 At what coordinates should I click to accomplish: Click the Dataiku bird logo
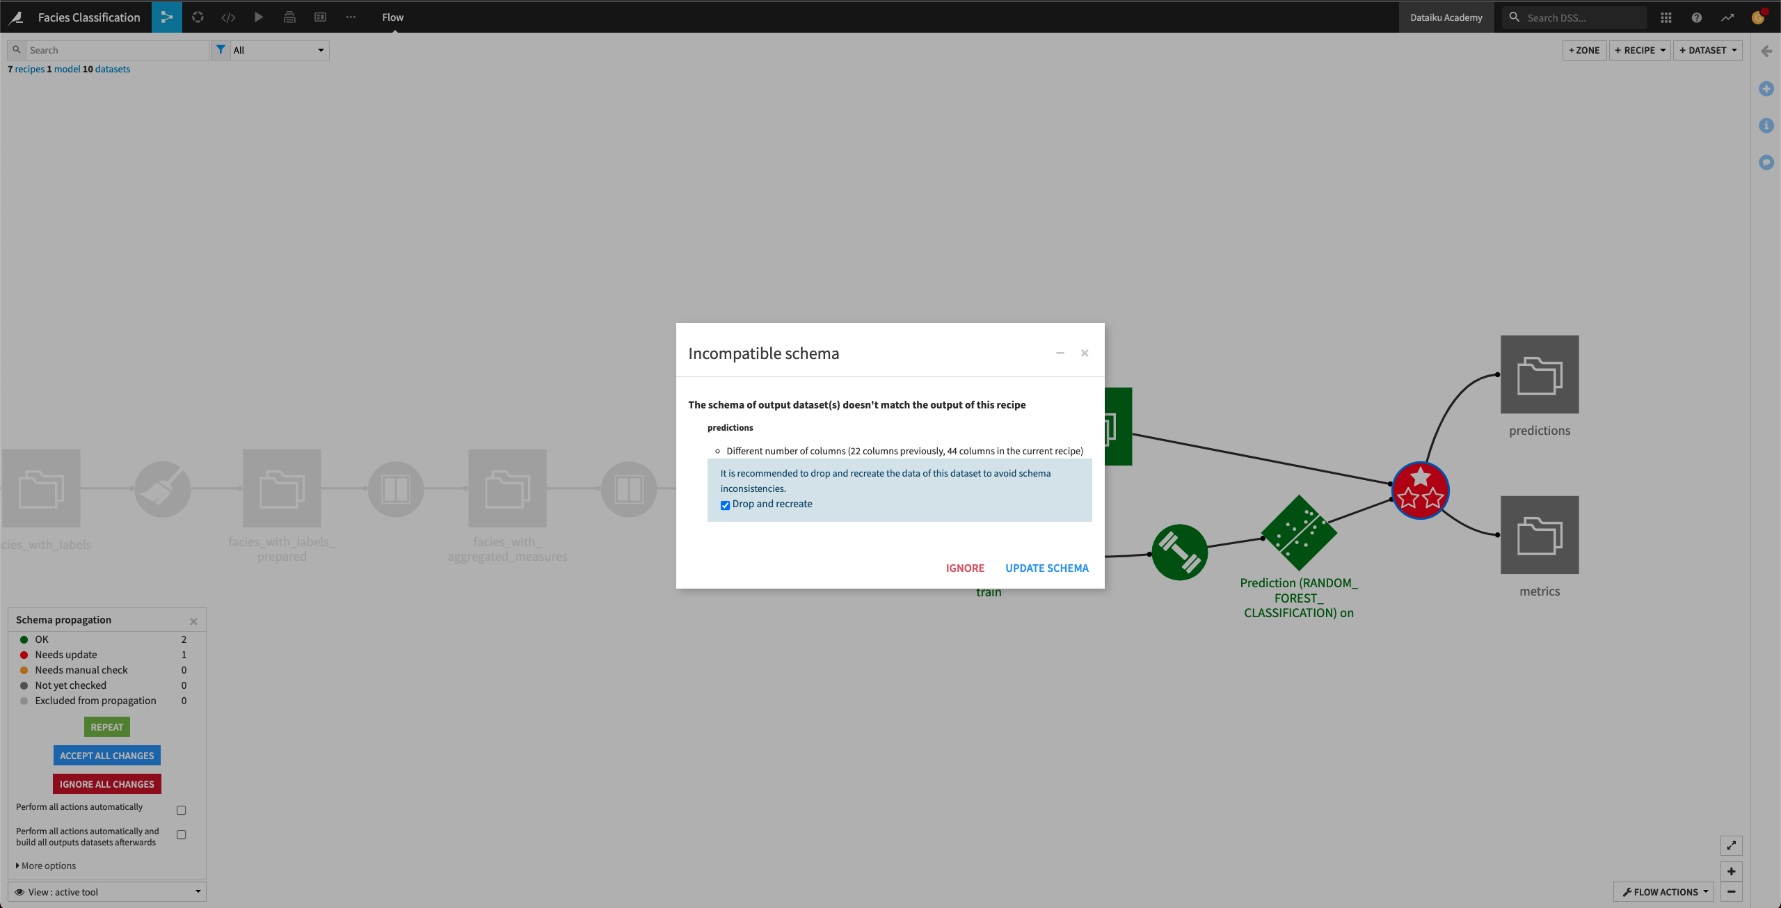(15, 17)
